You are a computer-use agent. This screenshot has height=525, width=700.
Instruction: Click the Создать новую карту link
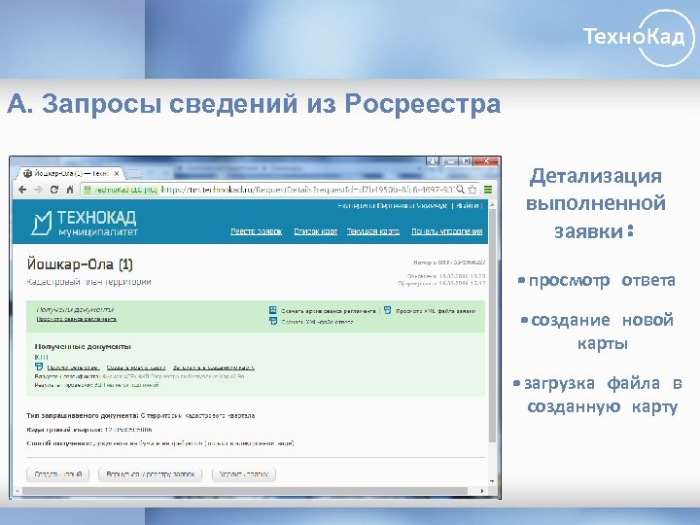tap(136, 367)
